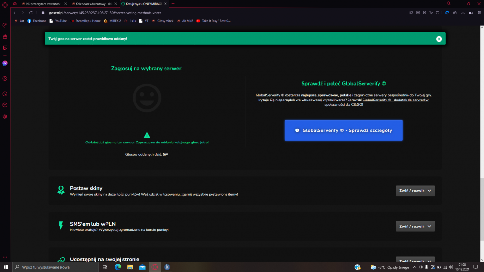The width and height of the screenshot is (484, 272).
Task: Switch to the Nieprzeczytana zawartość tab
Action: click(43, 4)
